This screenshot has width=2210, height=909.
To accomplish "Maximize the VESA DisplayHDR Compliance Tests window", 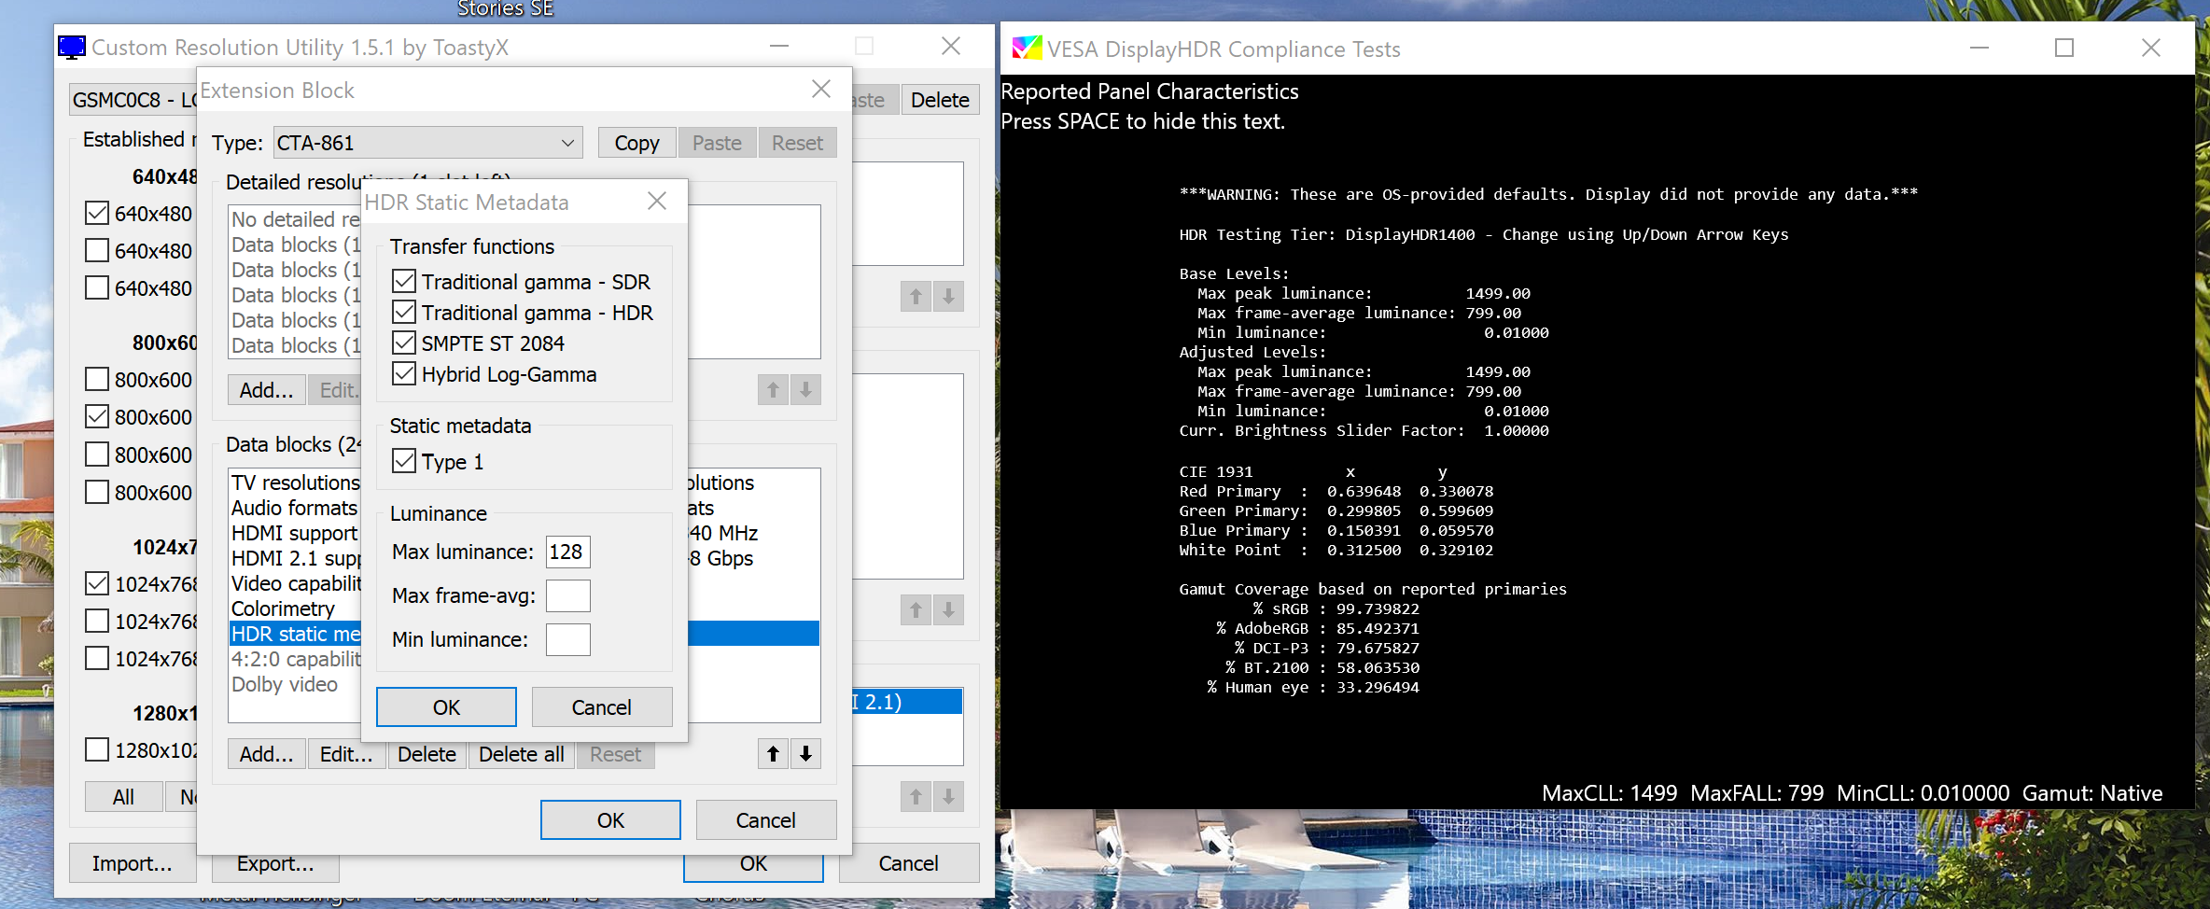I will tap(2064, 48).
